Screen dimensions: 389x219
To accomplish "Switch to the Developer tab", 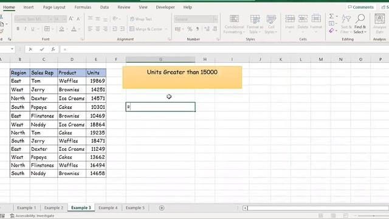I will 165,7.
